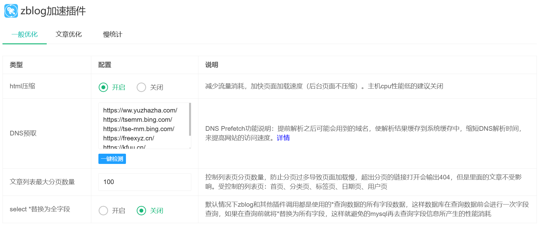Click the https://tse-mm.bing.com/ line
540x229 pixels.
139,129
